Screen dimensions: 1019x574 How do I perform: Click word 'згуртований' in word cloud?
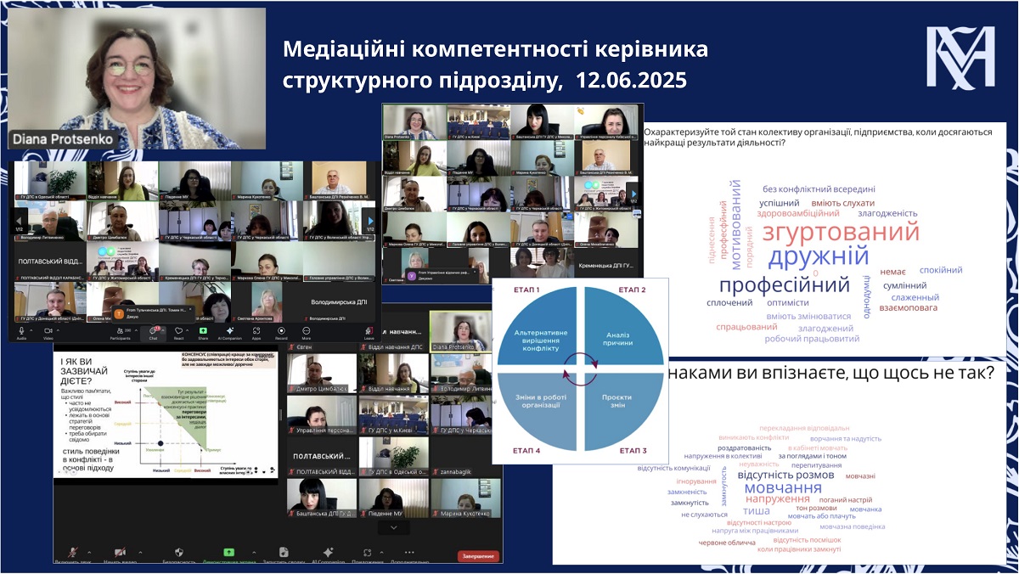click(841, 232)
